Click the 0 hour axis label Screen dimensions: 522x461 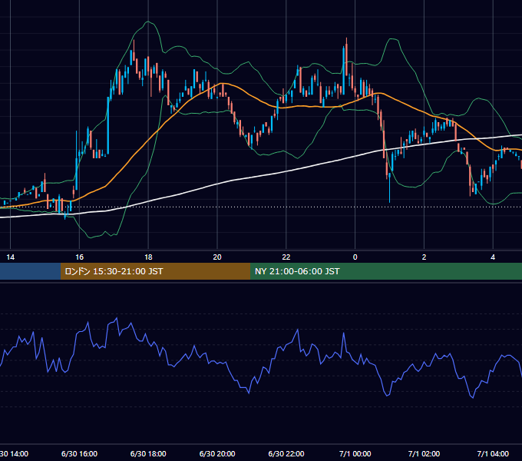click(x=355, y=257)
